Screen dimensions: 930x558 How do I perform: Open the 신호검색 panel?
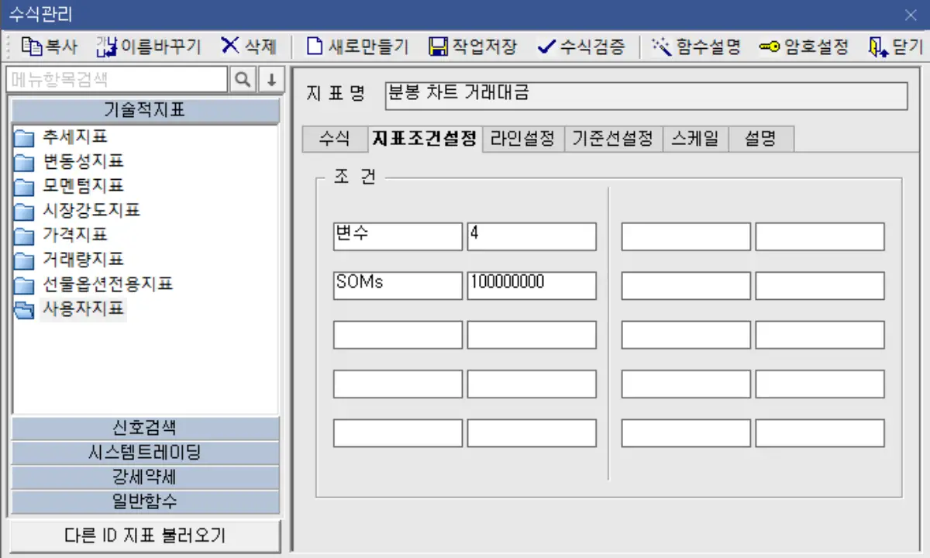[144, 427]
